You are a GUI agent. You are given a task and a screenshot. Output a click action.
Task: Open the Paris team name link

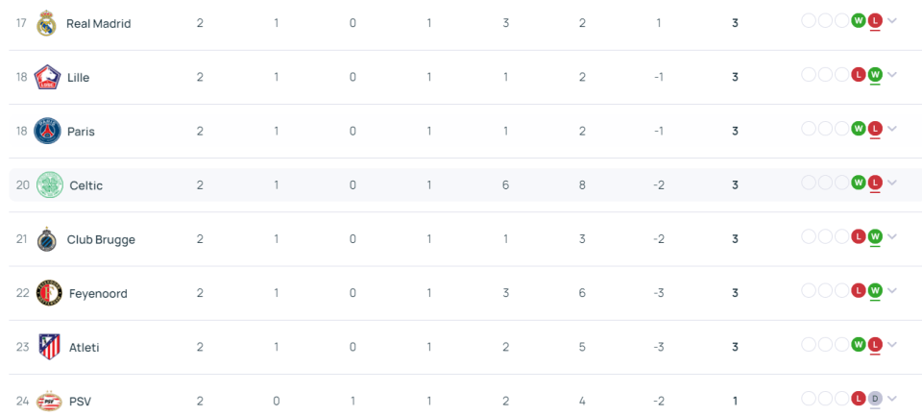(81, 132)
